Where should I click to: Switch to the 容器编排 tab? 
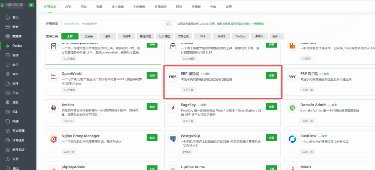pos(161,7)
